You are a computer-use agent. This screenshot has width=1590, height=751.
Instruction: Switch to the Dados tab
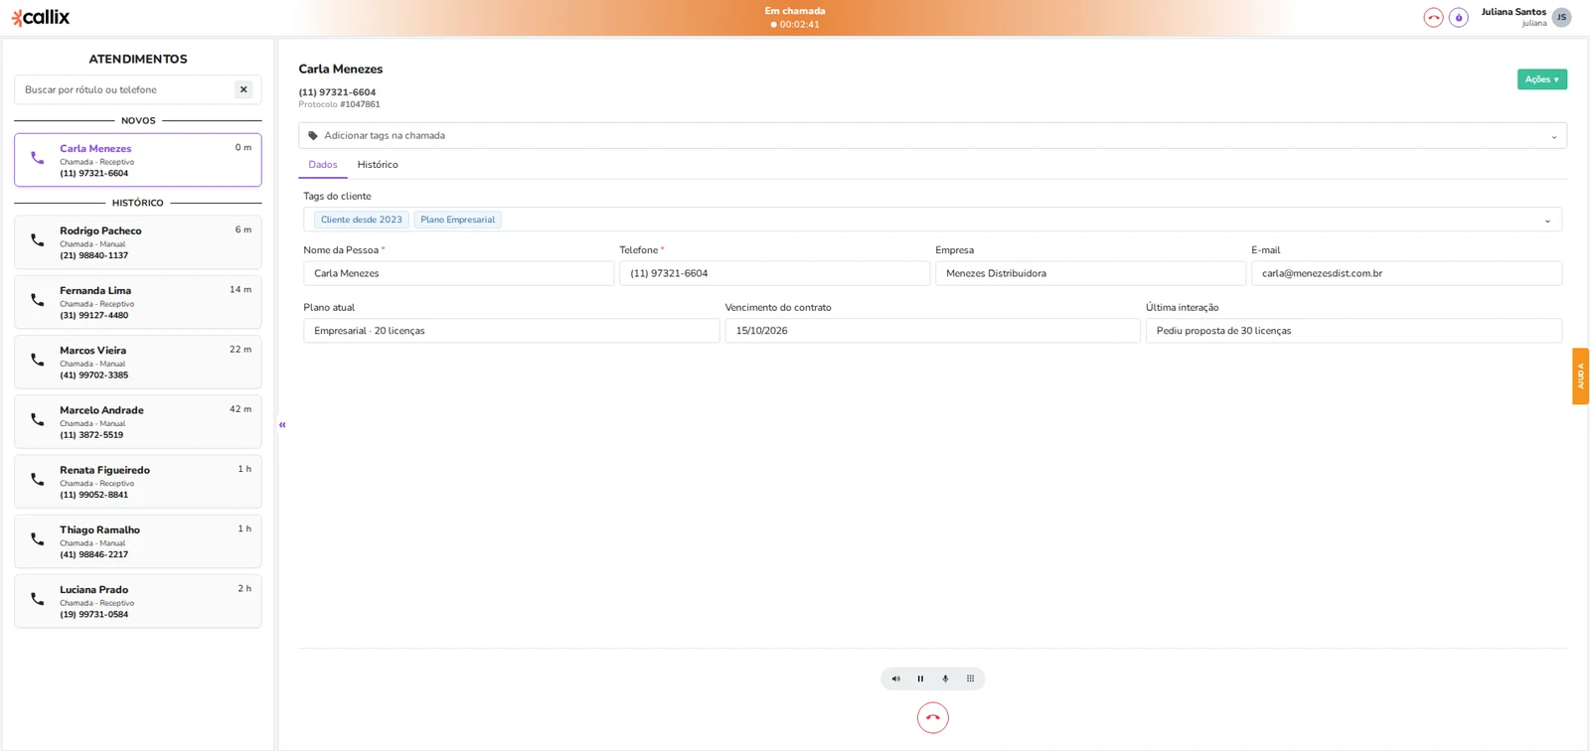point(322,165)
